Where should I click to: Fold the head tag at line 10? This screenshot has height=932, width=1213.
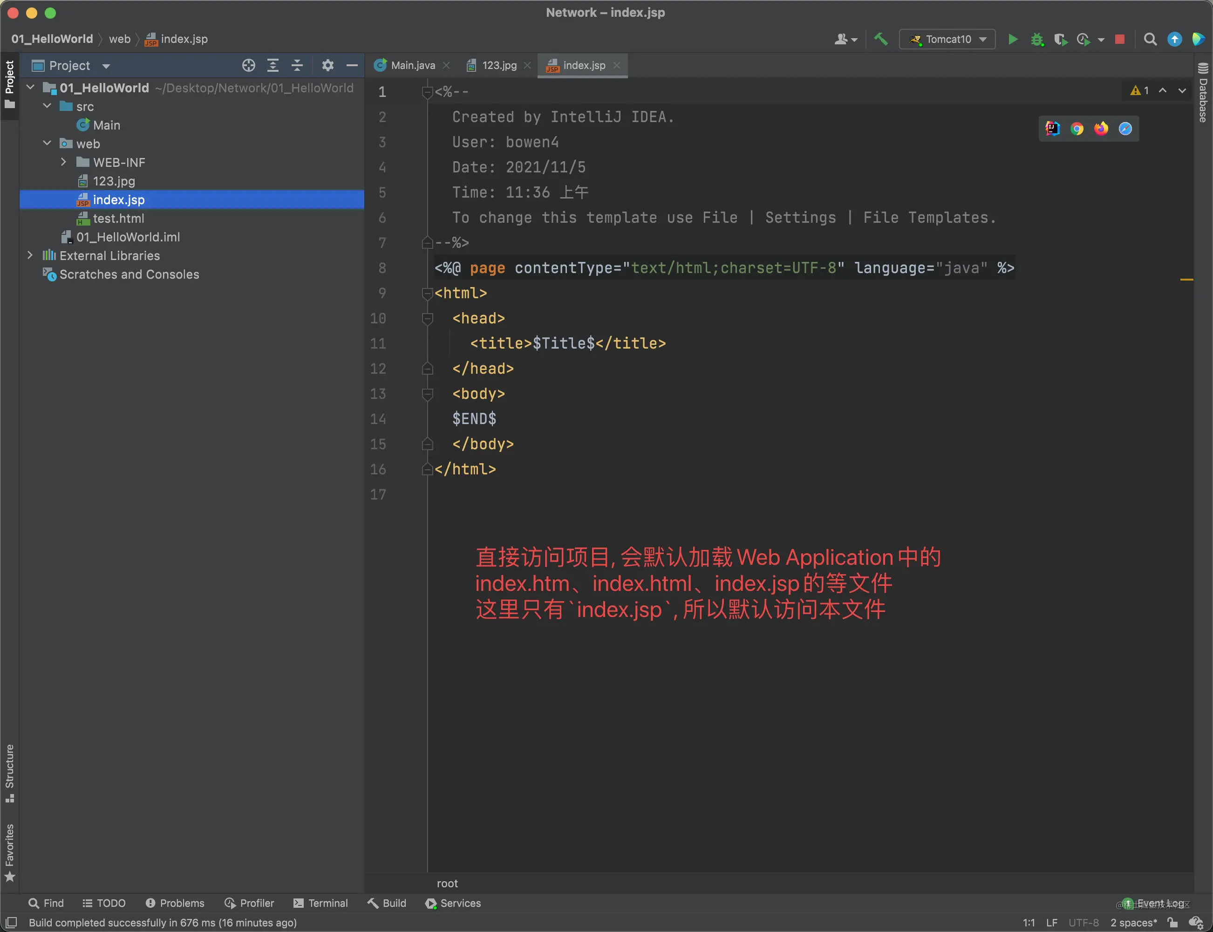pyautogui.click(x=427, y=318)
